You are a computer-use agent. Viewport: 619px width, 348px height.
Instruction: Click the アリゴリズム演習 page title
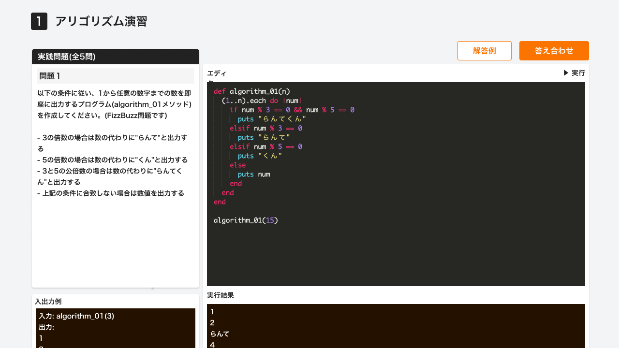tap(101, 21)
